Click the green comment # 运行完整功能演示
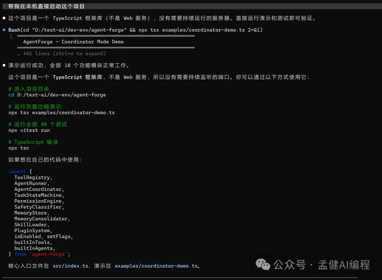Image resolution: width=382 pixels, height=280 pixels. 35,107
